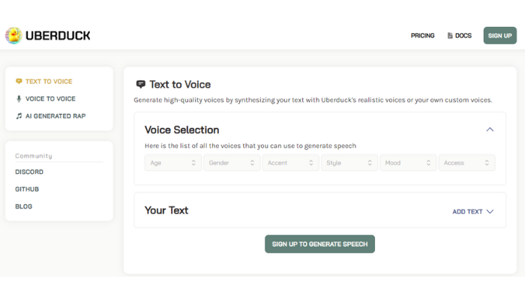This screenshot has height=300, width=525.
Task: Click the UBERDUCK brand name text
Action: tap(58, 35)
